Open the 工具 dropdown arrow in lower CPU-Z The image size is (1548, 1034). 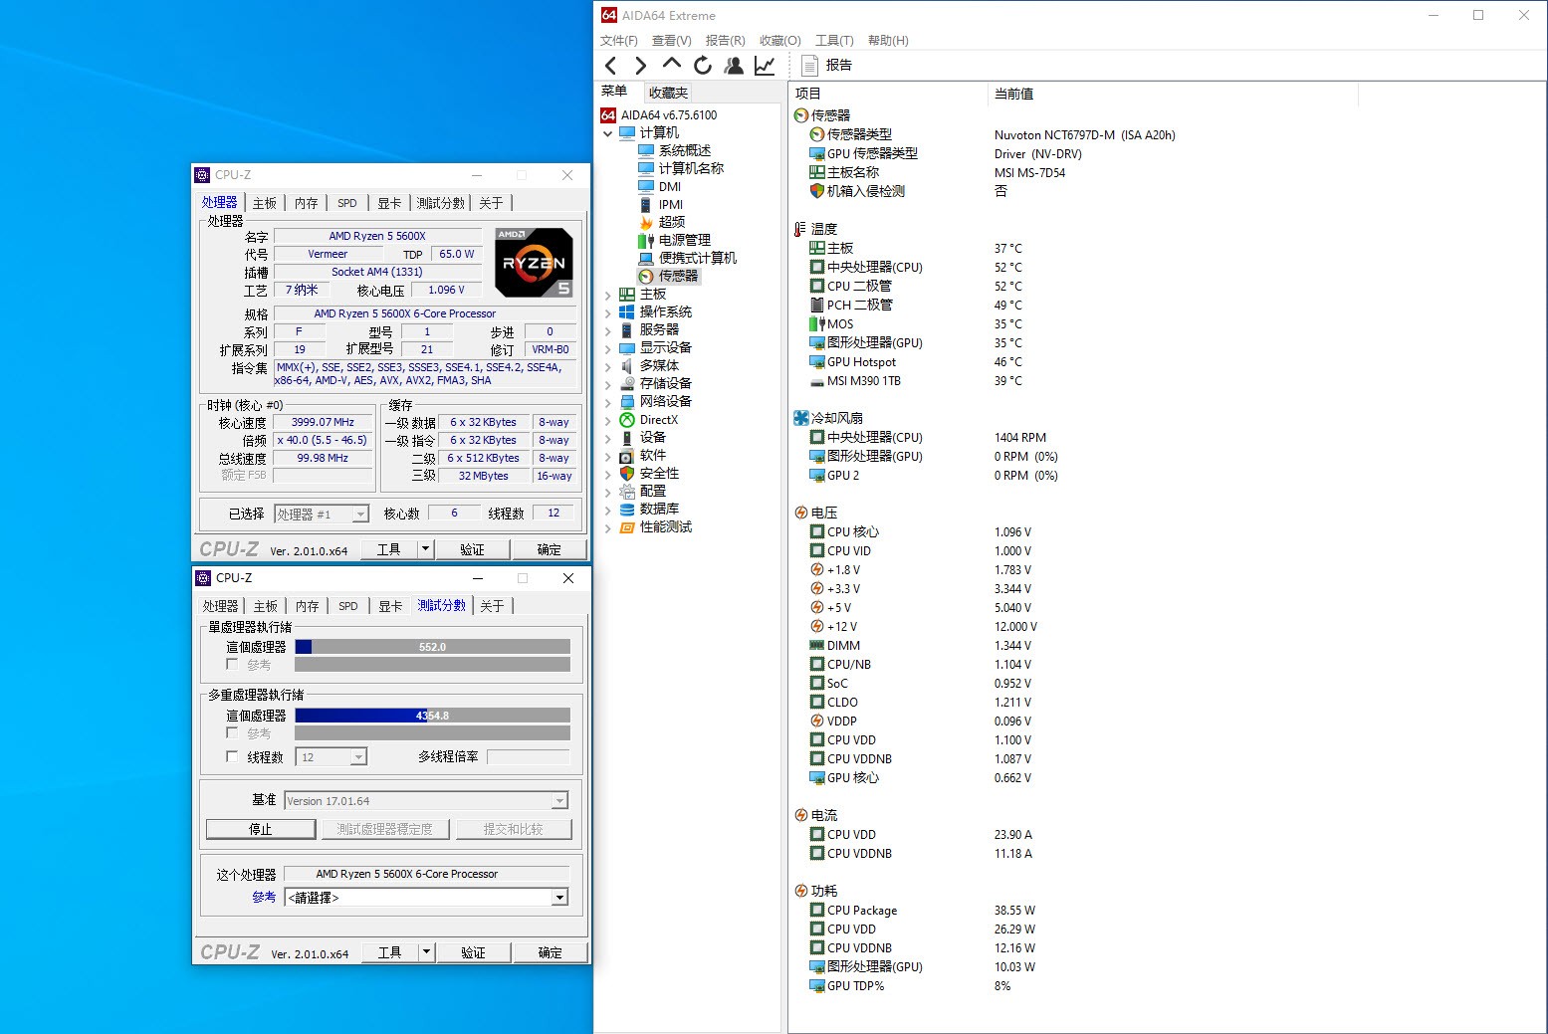click(426, 952)
